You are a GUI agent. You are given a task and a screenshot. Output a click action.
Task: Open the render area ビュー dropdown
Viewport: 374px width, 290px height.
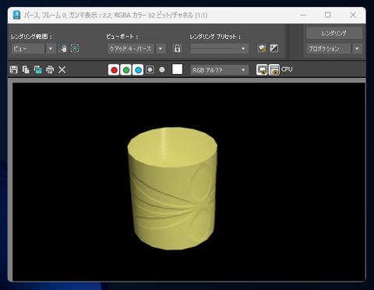(34, 48)
